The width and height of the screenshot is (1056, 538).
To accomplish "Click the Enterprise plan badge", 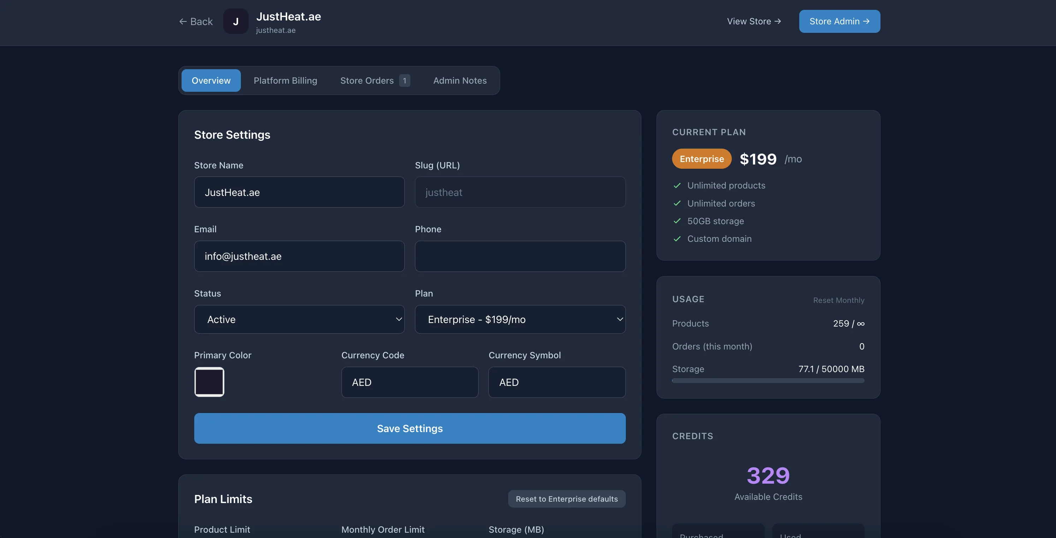I will (701, 159).
